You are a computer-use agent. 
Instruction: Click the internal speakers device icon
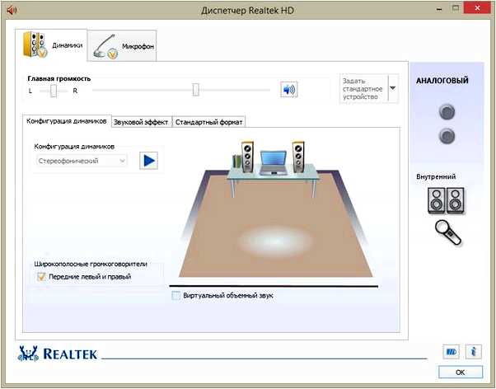click(446, 200)
